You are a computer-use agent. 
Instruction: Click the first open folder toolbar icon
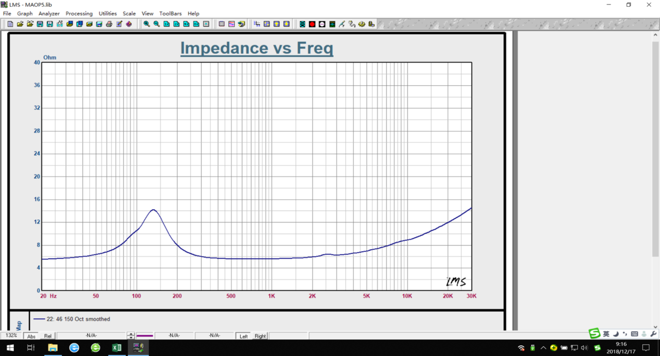tap(20, 24)
